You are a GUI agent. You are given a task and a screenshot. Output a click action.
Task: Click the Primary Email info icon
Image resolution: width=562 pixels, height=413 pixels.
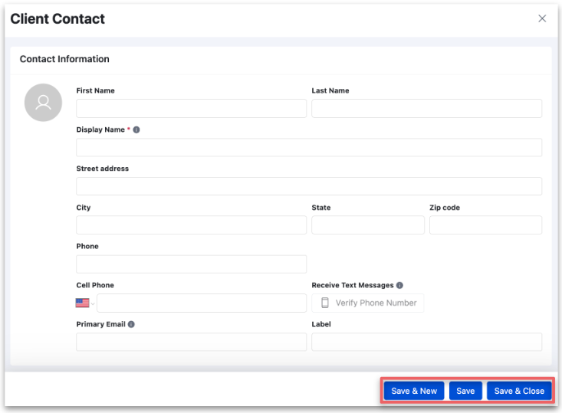click(132, 324)
